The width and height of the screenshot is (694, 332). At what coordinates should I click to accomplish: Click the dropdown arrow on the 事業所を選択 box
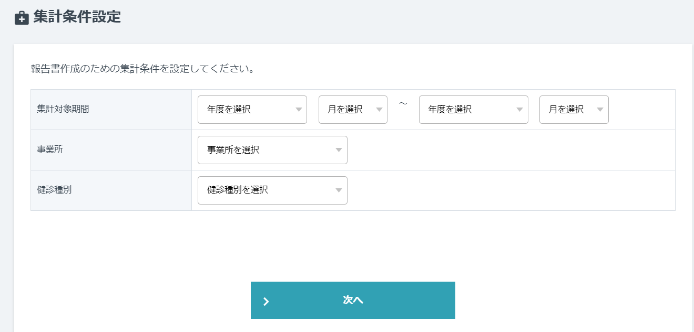click(339, 150)
